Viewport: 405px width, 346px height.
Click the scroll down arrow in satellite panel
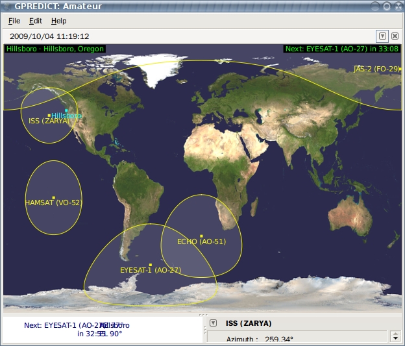[395, 338]
